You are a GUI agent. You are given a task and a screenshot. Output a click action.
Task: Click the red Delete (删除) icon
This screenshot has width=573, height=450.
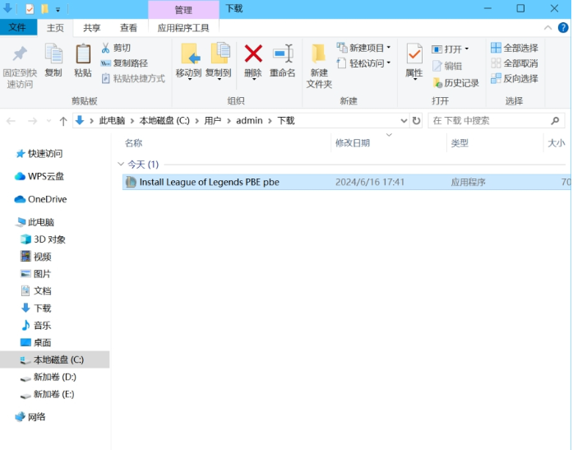point(253,54)
